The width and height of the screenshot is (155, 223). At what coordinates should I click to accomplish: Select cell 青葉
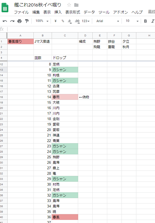(65, 141)
